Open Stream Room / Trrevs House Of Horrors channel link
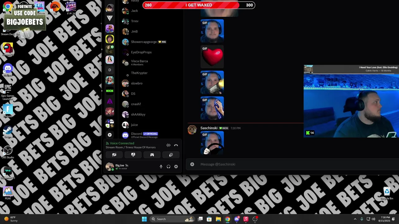This screenshot has width=399, height=224. [131, 147]
